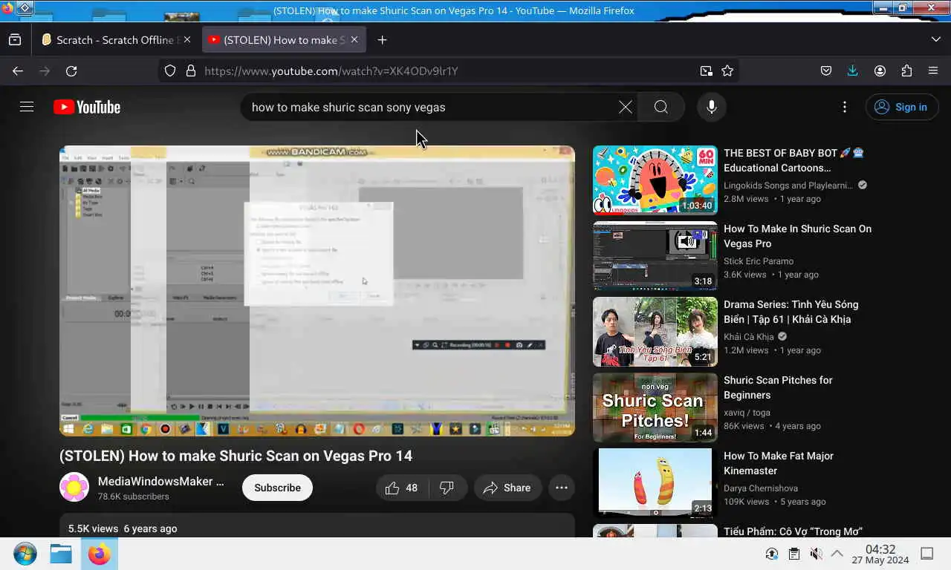This screenshot has height=570, width=951.
Task: Open MediaWindowsMaker channel avatar
Action: 74,487
